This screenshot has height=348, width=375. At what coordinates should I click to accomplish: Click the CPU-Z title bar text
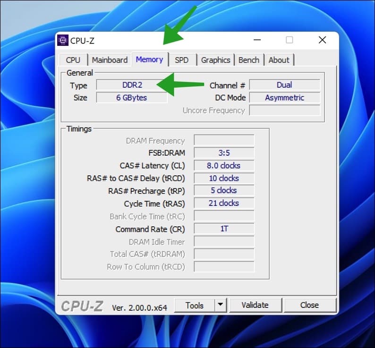(x=82, y=41)
